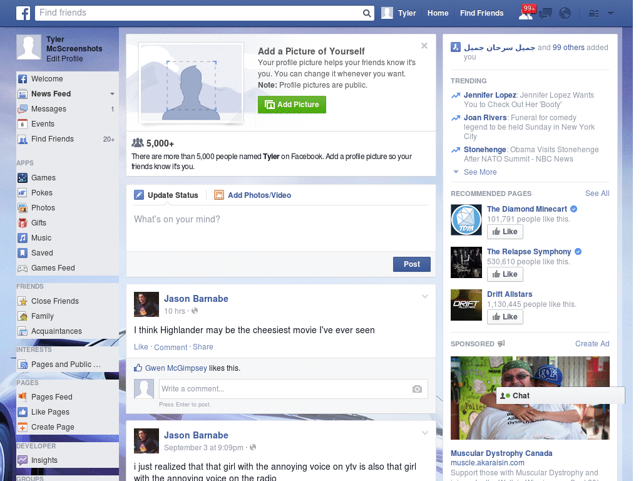The height and width of the screenshot is (481, 641).
Task: Open Gwen McGimpsey's profile link
Action: click(176, 368)
